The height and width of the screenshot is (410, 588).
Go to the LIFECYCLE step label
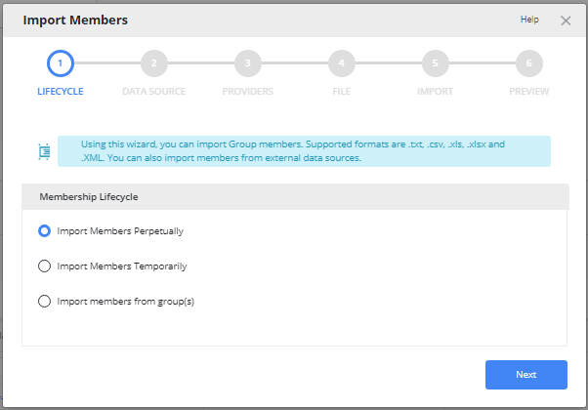tap(61, 92)
